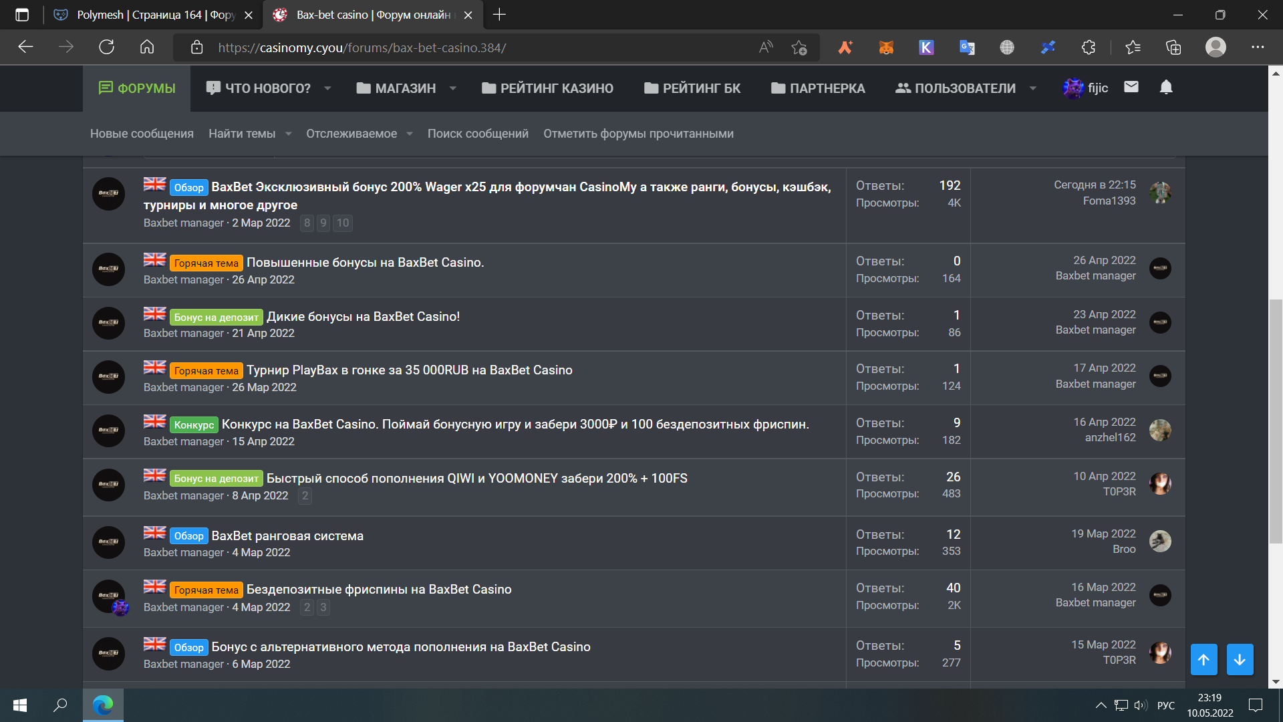Click the scroll-to-top blue arrow button
Image resolution: width=1283 pixels, height=722 pixels.
tap(1203, 660)
